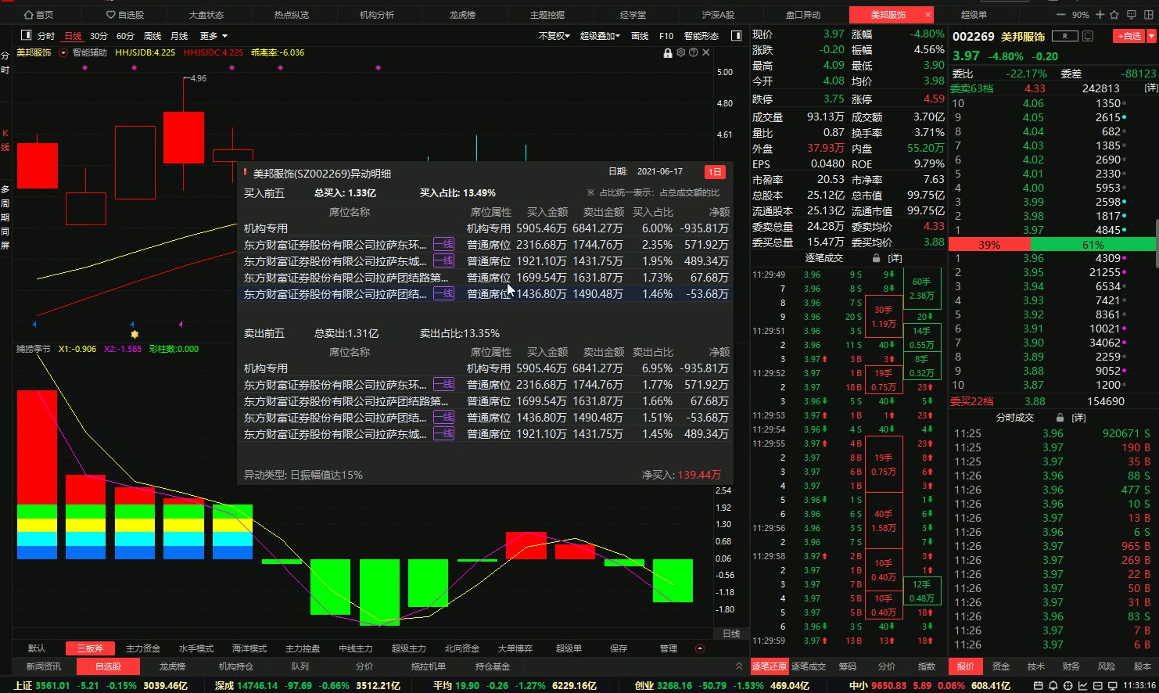
Task: Toggle 智能辅助 round indicator button
Action: (63, 52)
